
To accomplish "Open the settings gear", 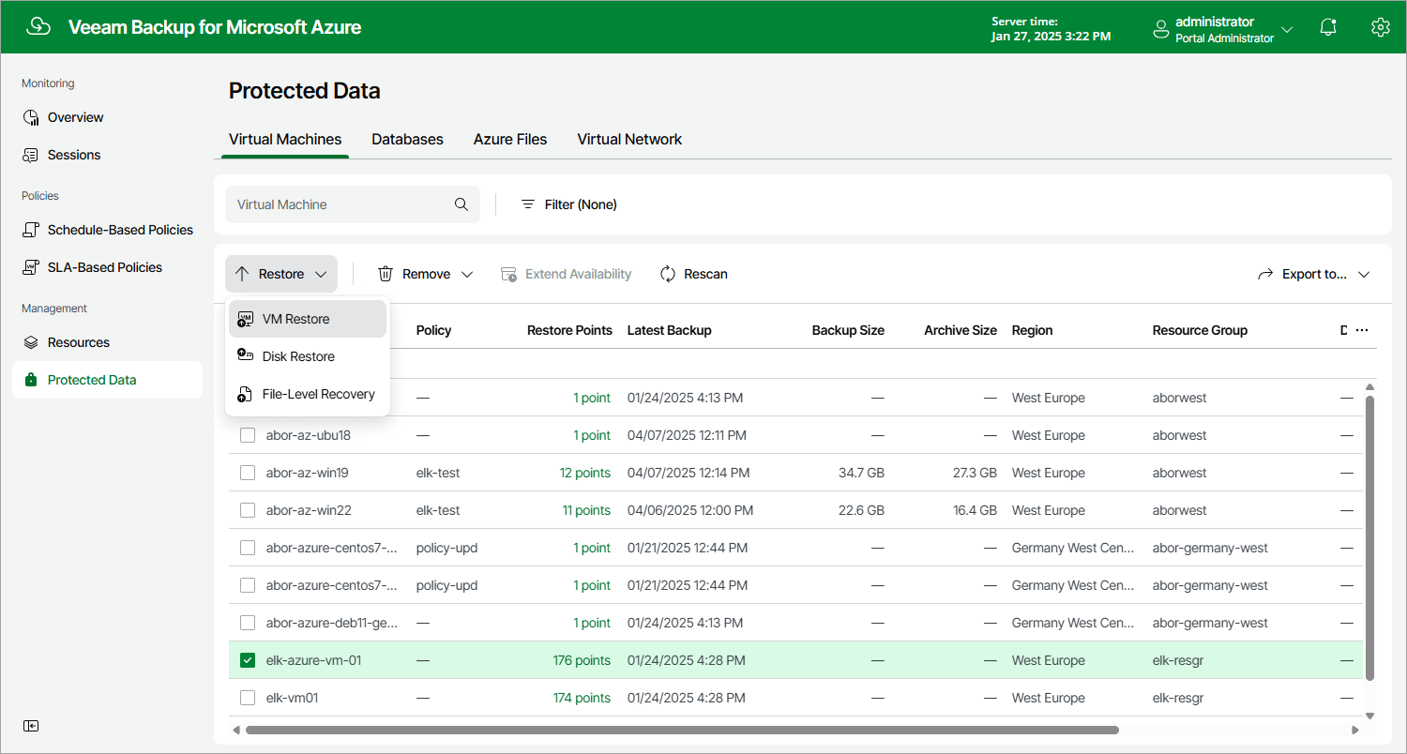I will (1381, 27).
